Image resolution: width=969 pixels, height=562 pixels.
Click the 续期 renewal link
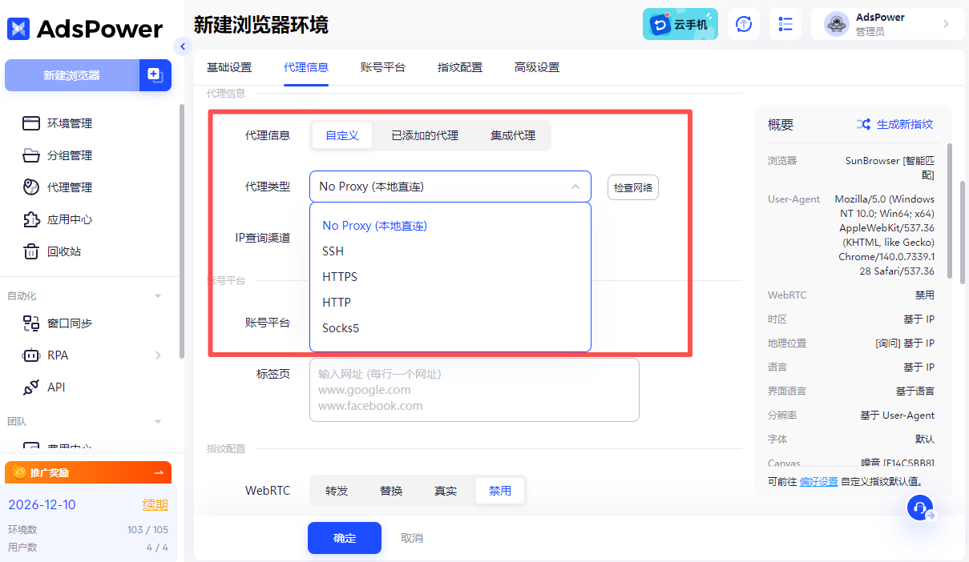coord(155,504)
